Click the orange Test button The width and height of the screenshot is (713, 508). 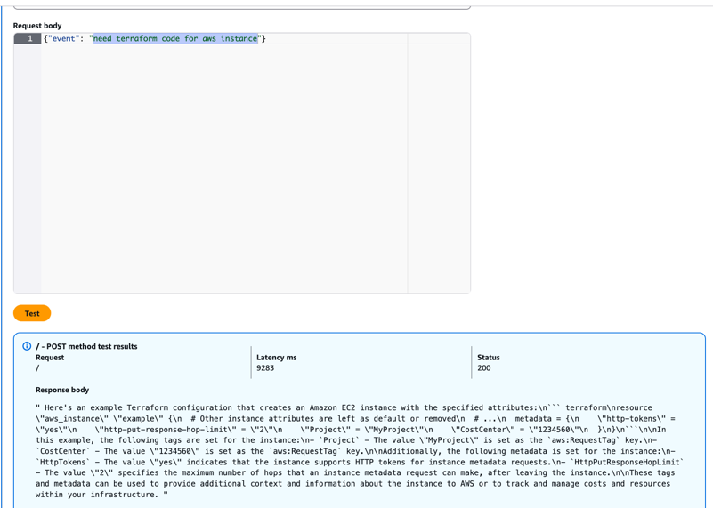click(x=32, y=313)
